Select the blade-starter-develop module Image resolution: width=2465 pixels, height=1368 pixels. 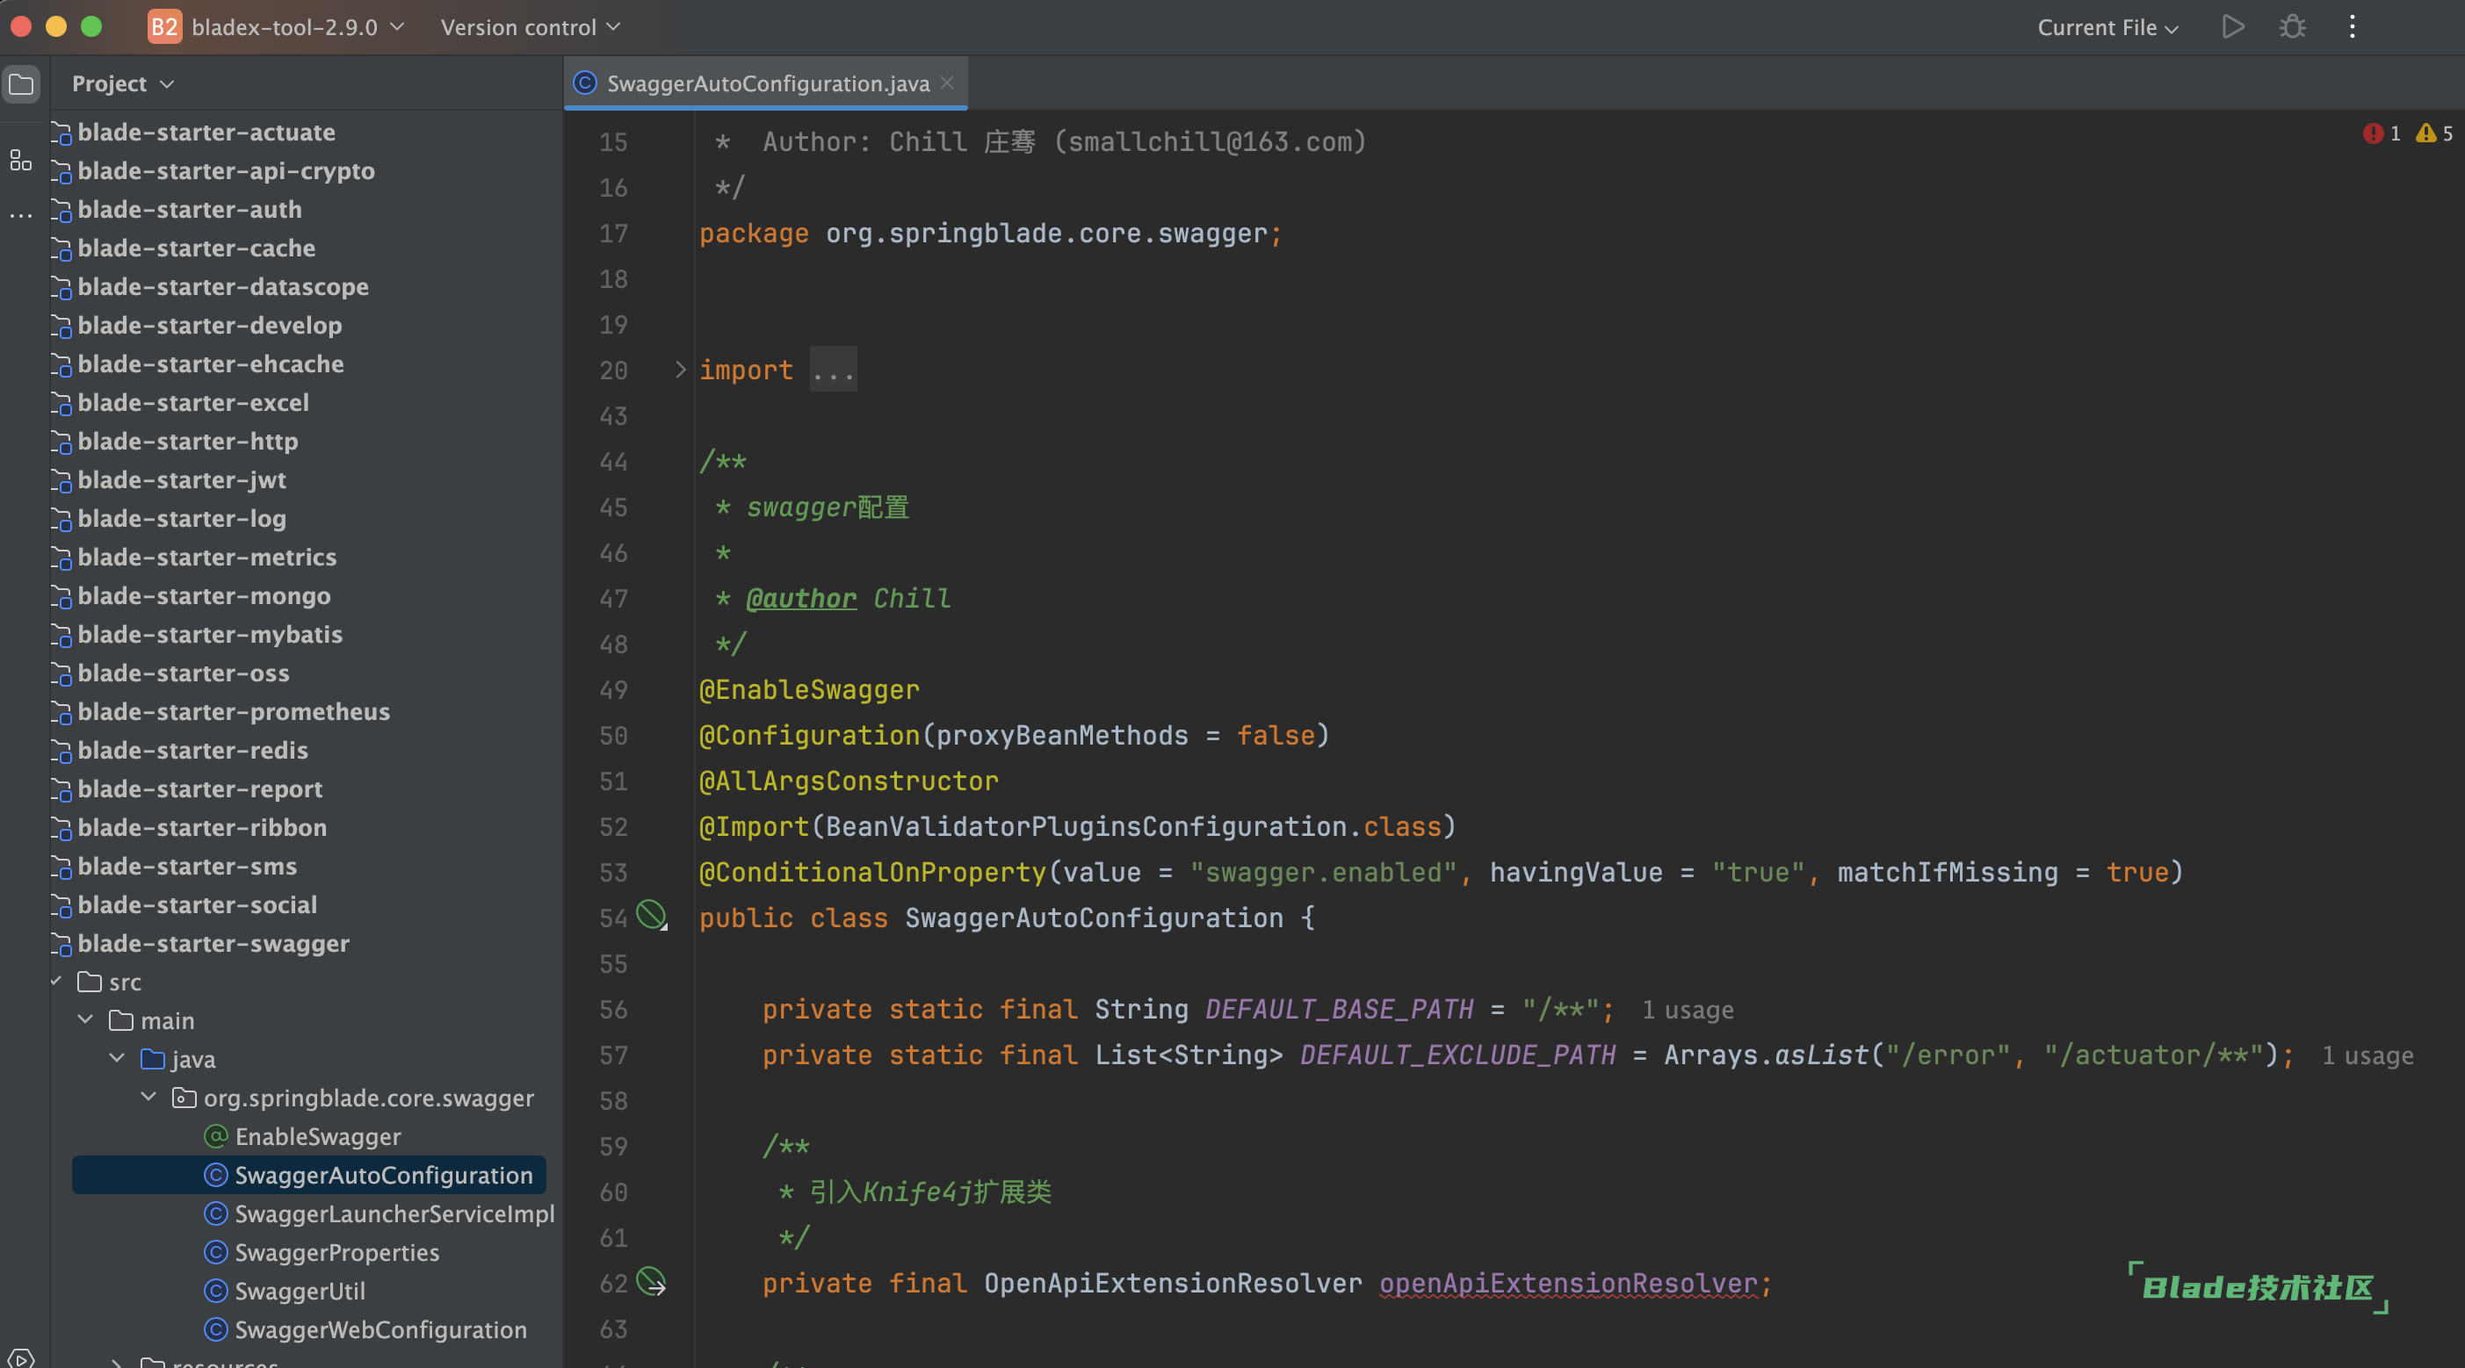pyautogui.click(x=210, y=325)
